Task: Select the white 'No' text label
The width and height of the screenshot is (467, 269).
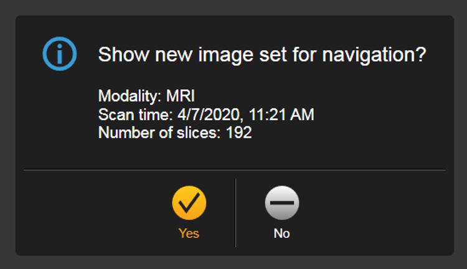Action: coord(281,234)
